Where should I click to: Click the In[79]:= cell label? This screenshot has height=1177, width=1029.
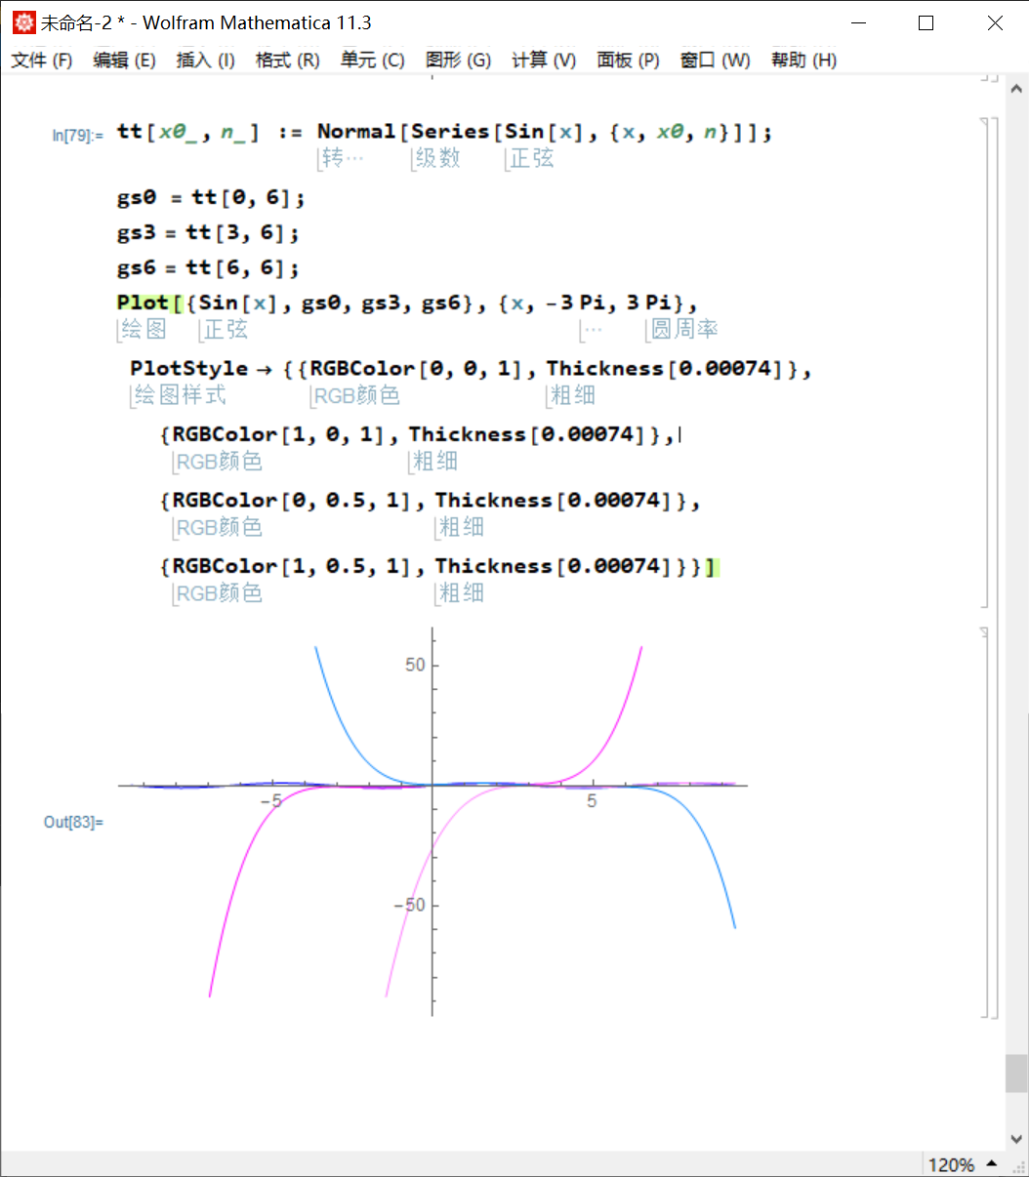point(78,136)
